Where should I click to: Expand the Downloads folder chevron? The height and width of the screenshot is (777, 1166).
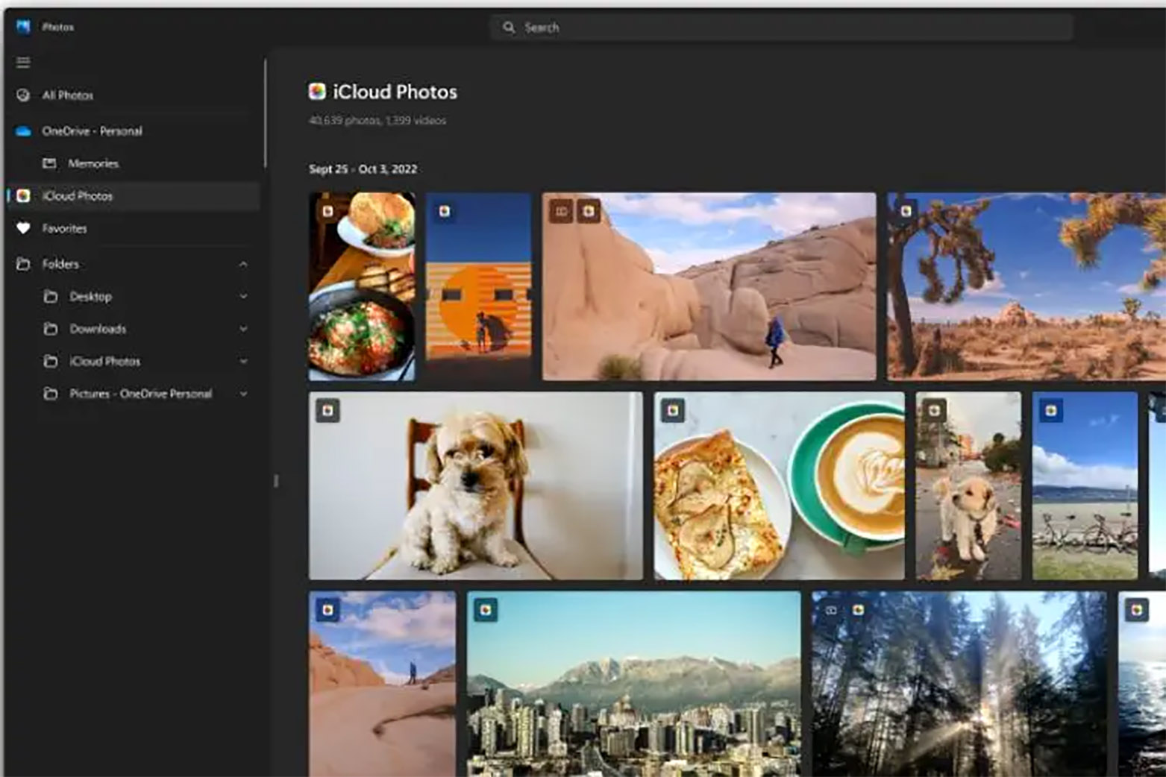[243, 329]
